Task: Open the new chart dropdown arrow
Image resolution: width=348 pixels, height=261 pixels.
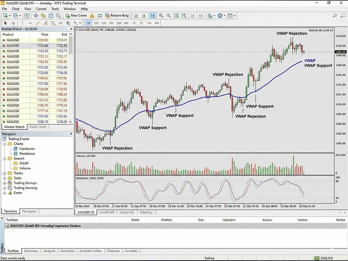Action: tap(10, 16)
